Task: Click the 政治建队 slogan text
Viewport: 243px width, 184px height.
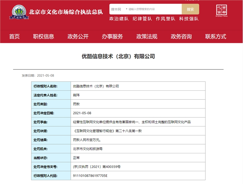Action: [119, 19]
